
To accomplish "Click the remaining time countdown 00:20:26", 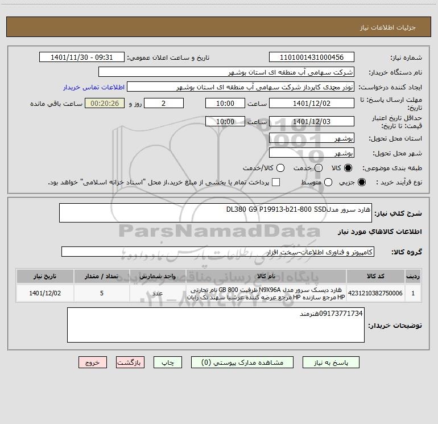I will pos(105,103).
